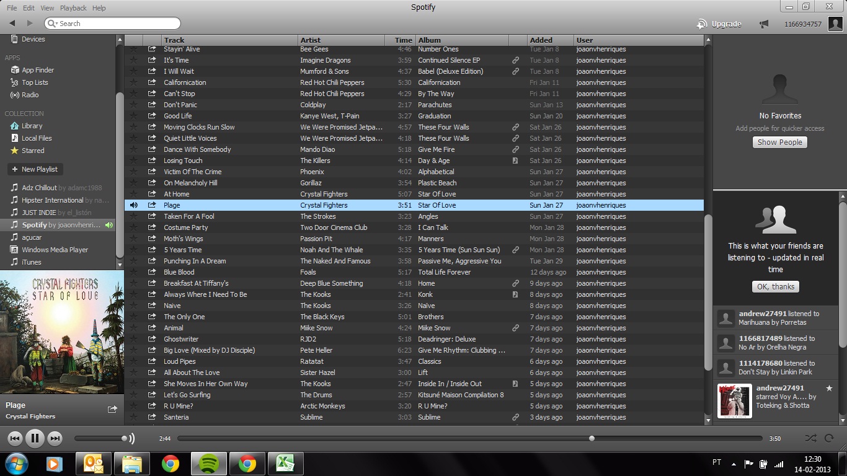Image resolution: width=847 pixels, height=476 pixels.
Task: Star the track Taken For A Fool
Action: pos(133,216)
